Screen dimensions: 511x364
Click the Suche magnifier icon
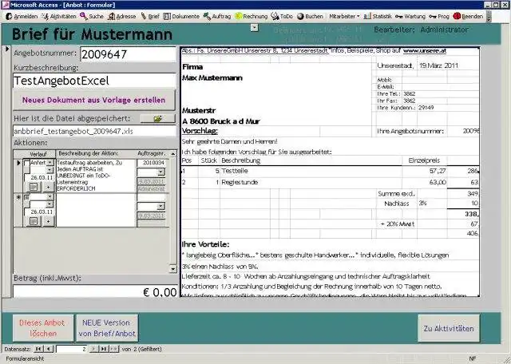pyautogui.click(x=84, y=16)
